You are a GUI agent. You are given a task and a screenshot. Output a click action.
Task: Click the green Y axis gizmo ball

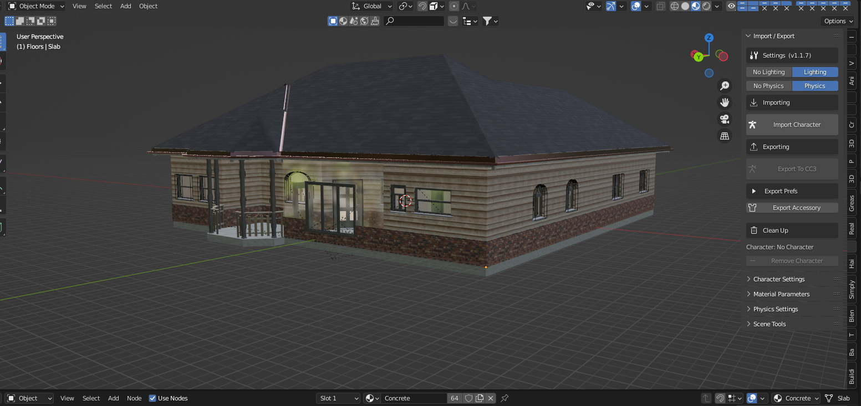coord(699,57)
